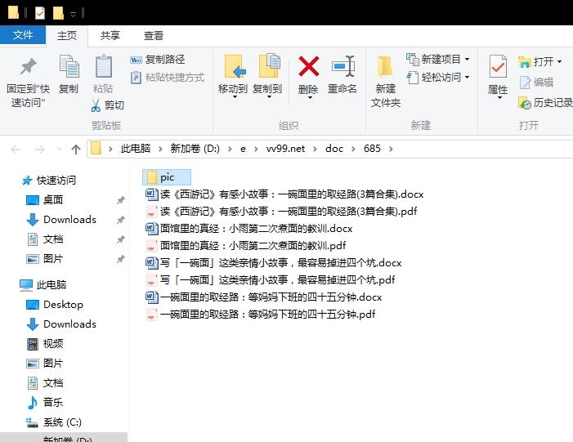Click 此电脑 in the address bar
This screenshot has width=573, height=442.
click(x=136, y=149)
